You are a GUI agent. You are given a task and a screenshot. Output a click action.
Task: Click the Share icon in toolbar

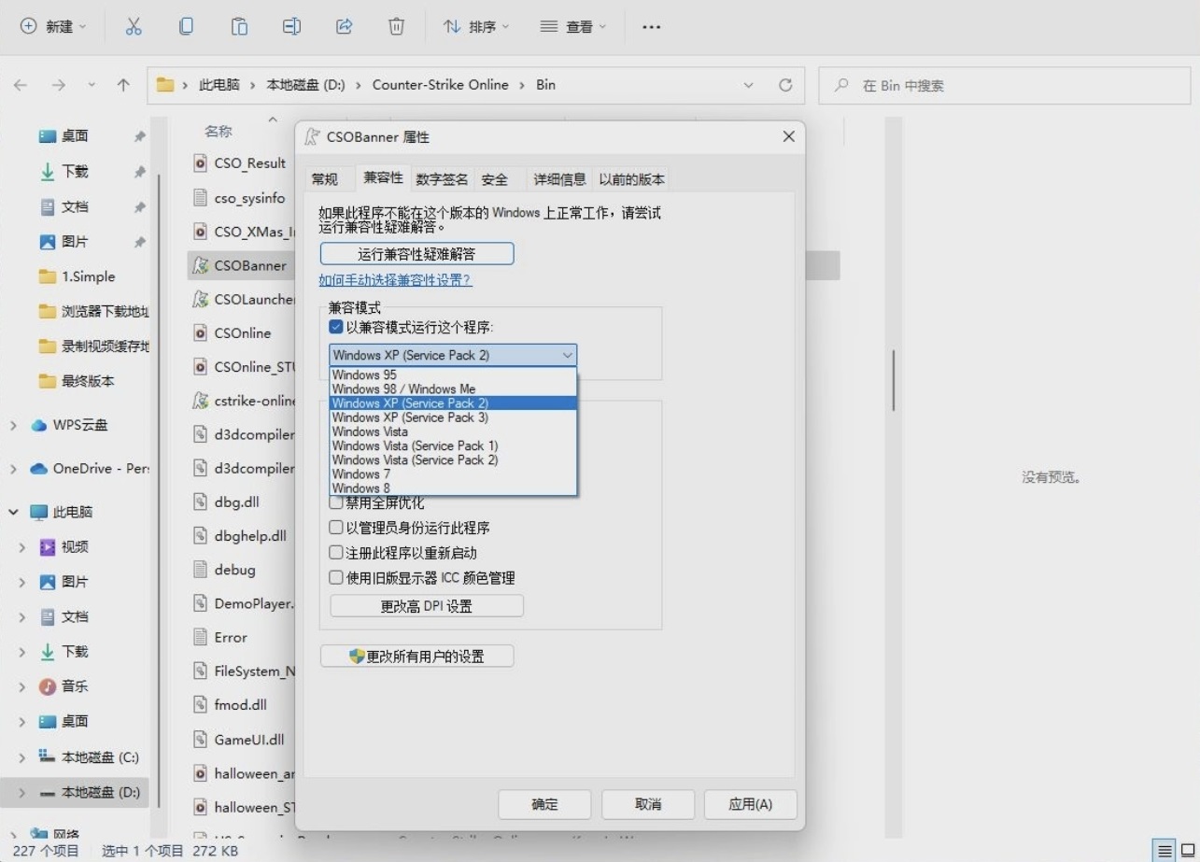[344, 27]
